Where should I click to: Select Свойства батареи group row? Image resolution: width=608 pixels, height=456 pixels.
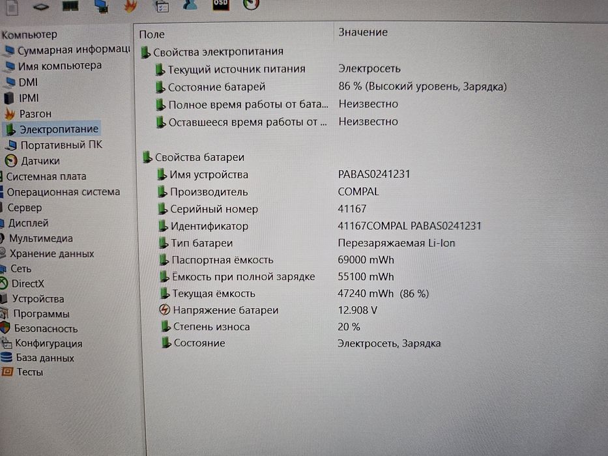click(194, 157)
